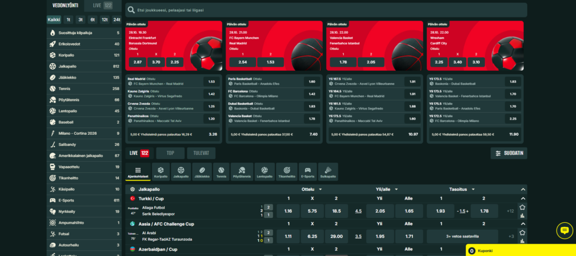This screenshot has width=576, height=256.
Task: Click the team search field
Action: coord(326,10)
